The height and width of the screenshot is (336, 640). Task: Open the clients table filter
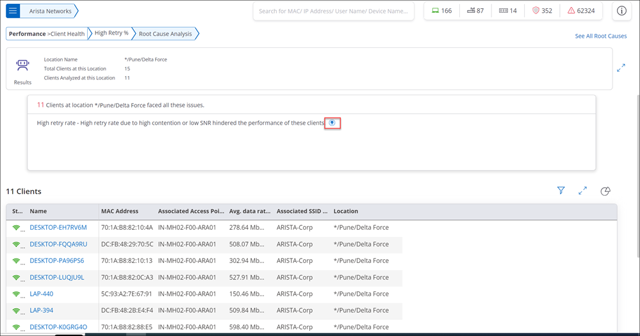[x=561, y=191]
